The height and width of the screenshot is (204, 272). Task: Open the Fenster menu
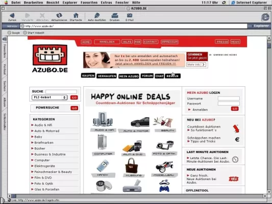coord(122,3)
